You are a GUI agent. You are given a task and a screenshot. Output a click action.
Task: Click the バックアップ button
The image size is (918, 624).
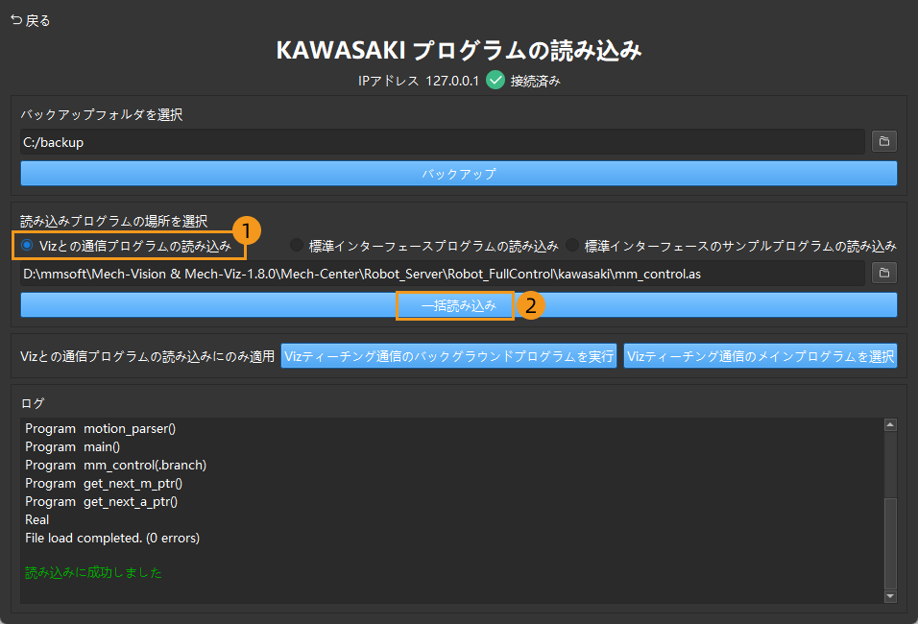coord(458,174)
